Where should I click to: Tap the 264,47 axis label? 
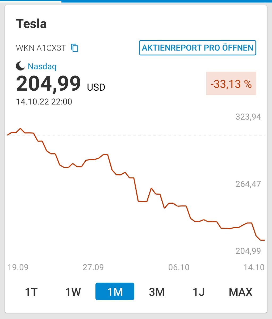point(248,184)
